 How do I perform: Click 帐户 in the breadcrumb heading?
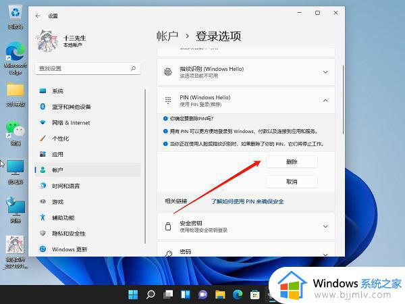[x=167, y=36]
